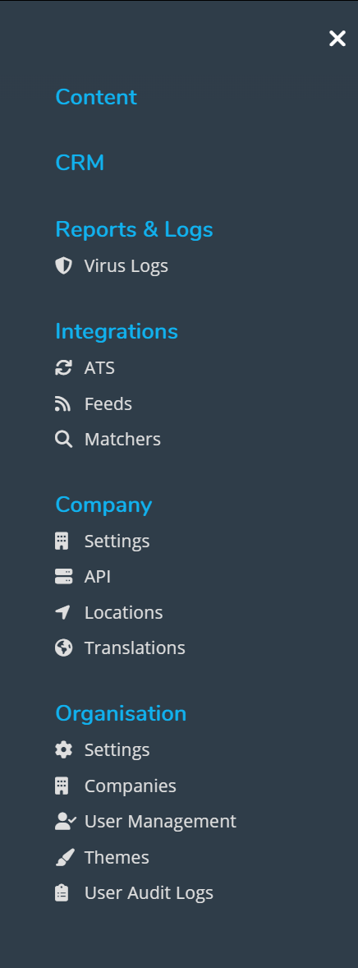Select the Organisation heading link
The width and height of the screenshot is (358, 968).
tap(121, 713)
